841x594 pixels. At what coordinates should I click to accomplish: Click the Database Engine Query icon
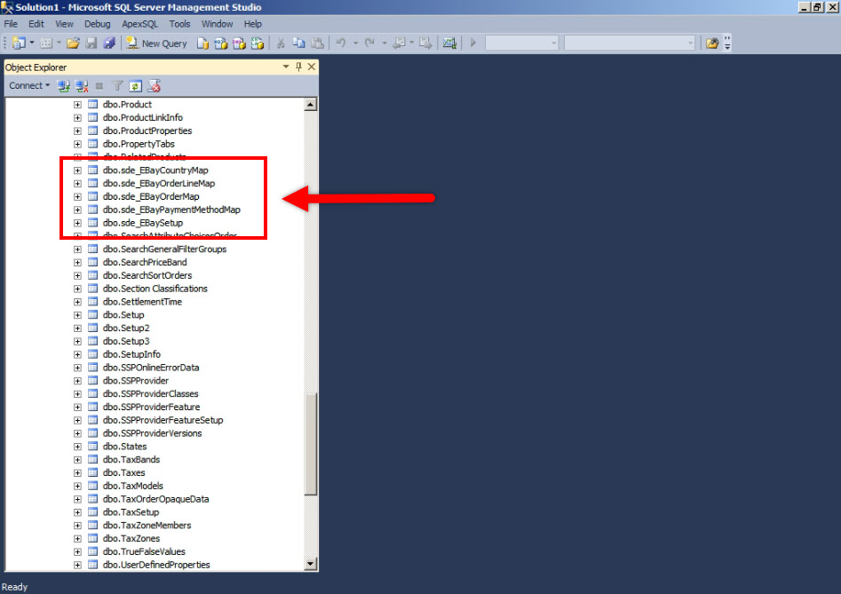[x=202, y=43]
